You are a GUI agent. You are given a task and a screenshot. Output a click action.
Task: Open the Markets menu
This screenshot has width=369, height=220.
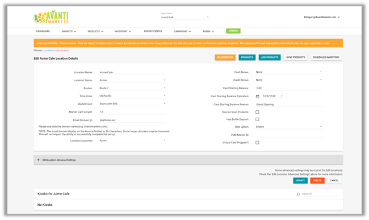click(x=69, y=31)
